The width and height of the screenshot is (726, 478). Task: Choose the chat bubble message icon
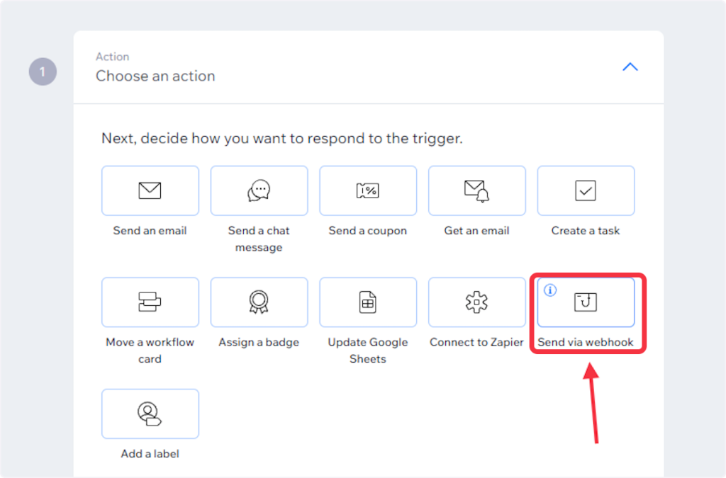(259, 190)
